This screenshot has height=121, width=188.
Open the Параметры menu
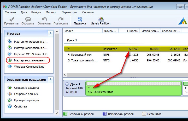tap(69, 12)
